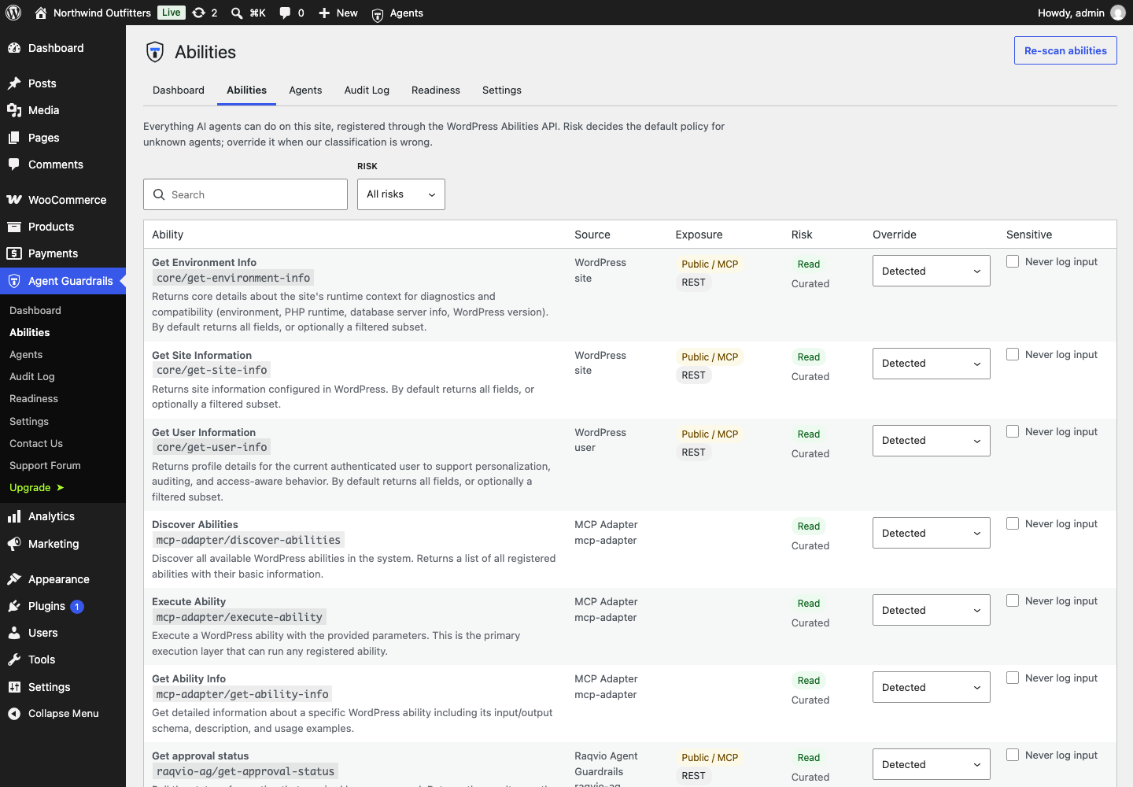1133x787 pixels.
Task: Open the Upgrade link in sidebar
Action: [36, 487]
